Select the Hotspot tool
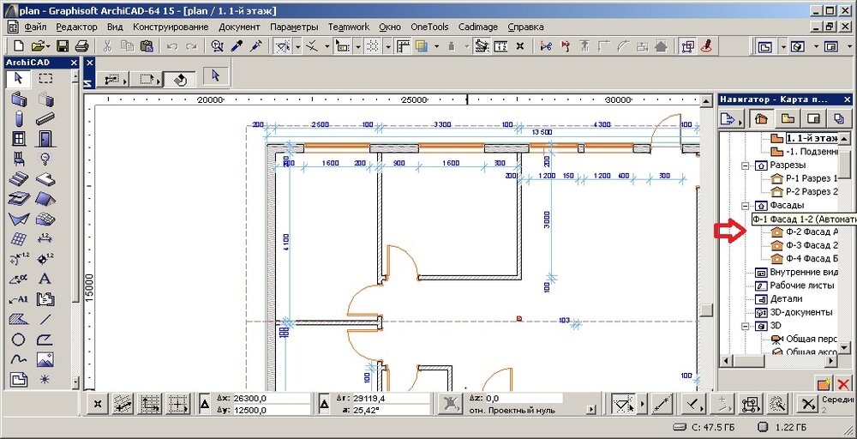Screen dimensions: 857x439 pos(45,379)
